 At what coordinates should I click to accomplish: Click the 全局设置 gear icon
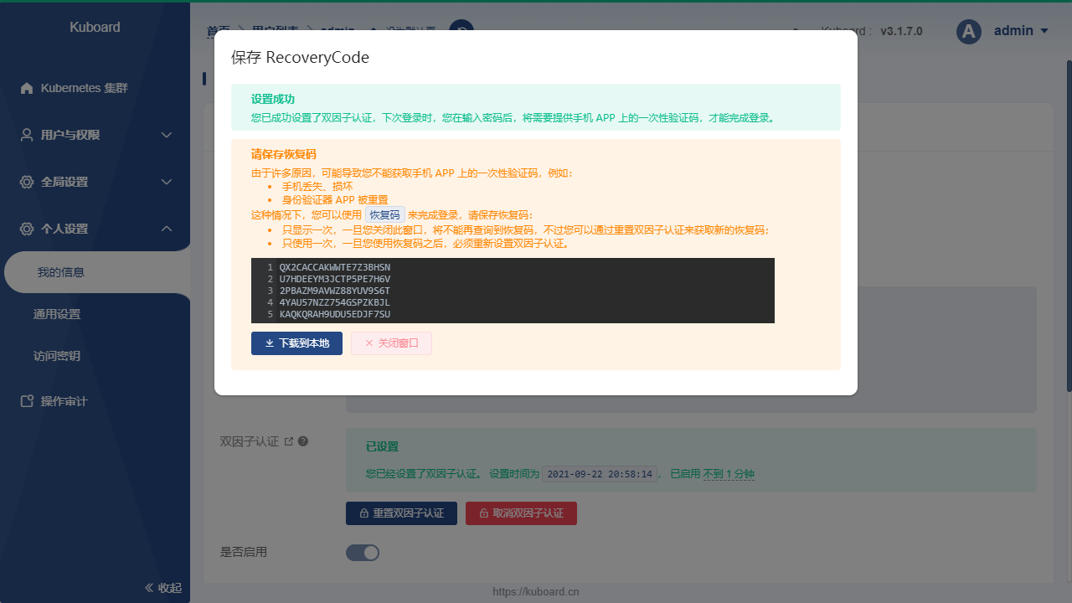pyautogui.click(x=27, y=182)
